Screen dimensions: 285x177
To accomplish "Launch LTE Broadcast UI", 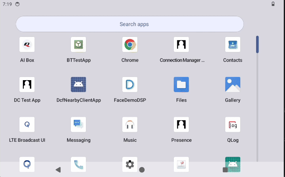I will click(27, 125).
